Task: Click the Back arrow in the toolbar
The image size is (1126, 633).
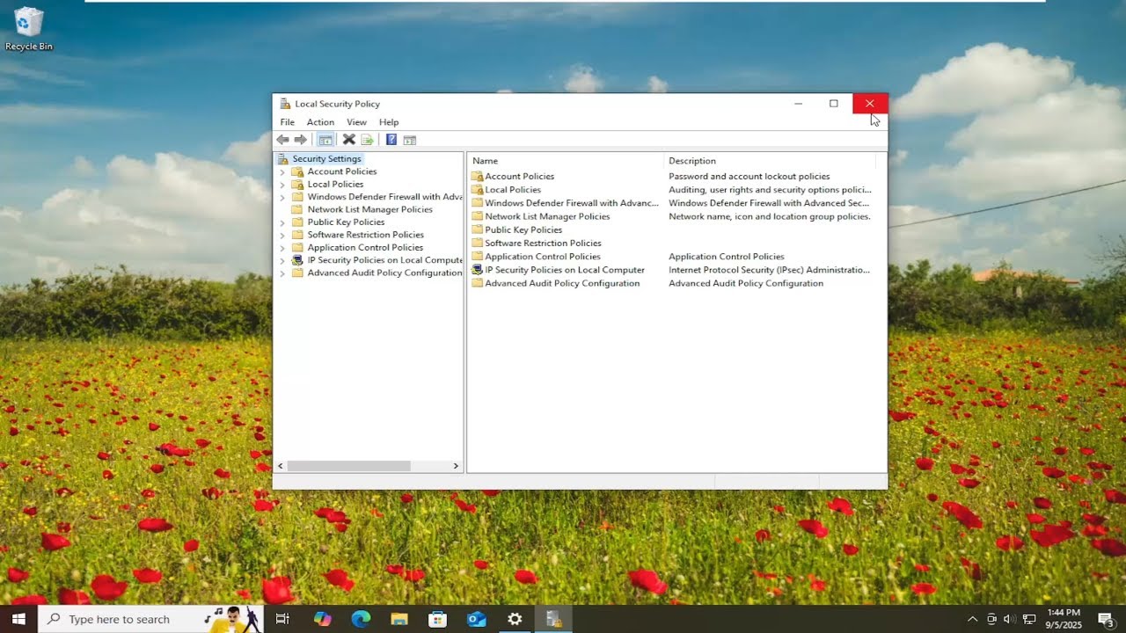Action: coord(282,140)
